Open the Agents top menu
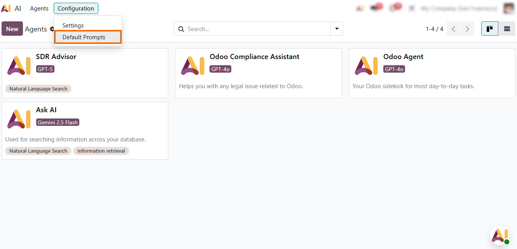The width and height of the screenshot is (517, 249). point(39,8)
